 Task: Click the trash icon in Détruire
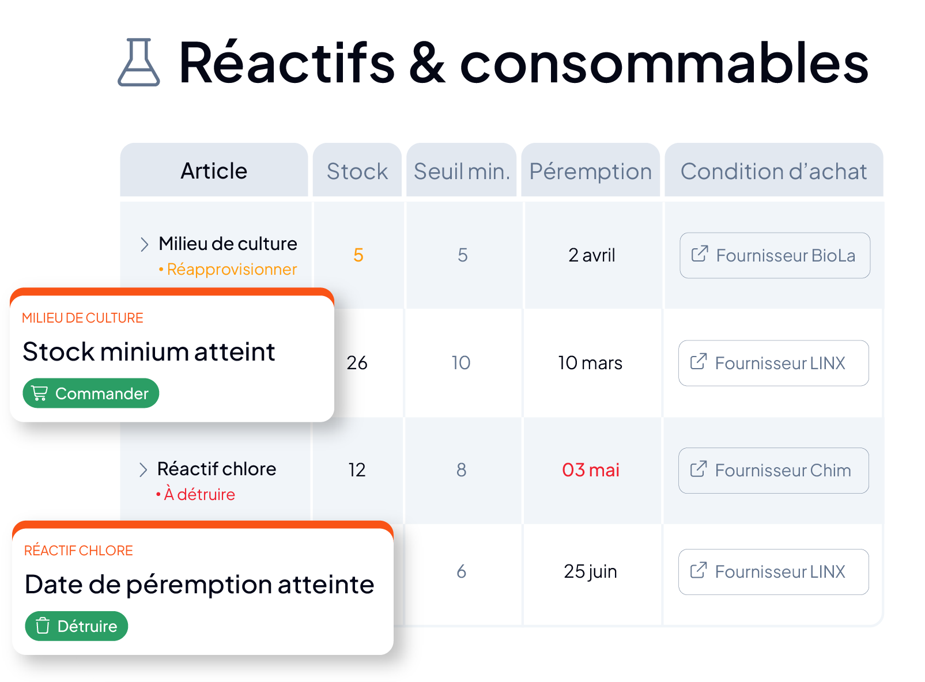coord(43,626)
